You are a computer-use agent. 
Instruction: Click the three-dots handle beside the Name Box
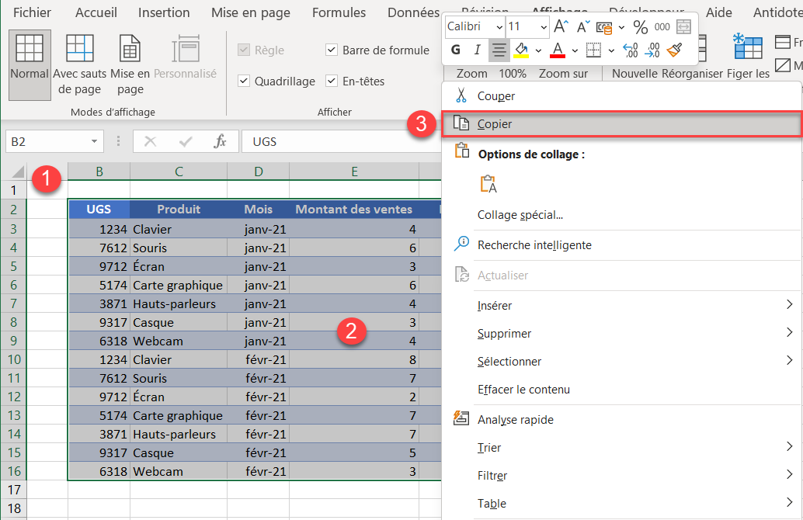[118, 141]
